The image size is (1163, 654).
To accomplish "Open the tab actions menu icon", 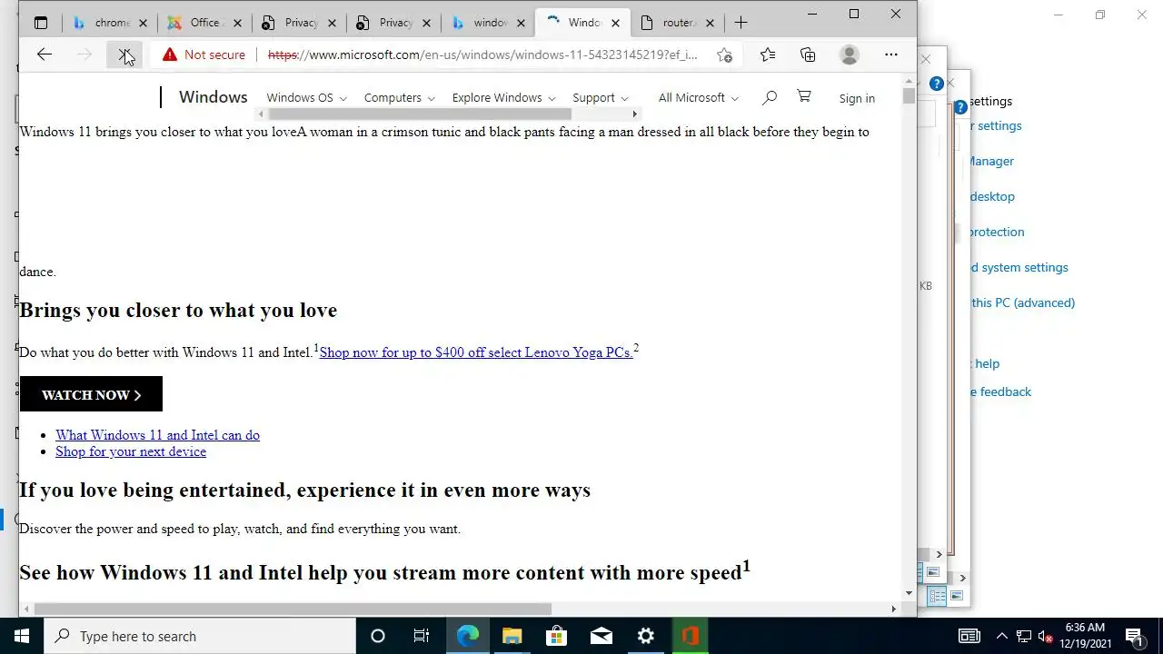I will (41, 23).
